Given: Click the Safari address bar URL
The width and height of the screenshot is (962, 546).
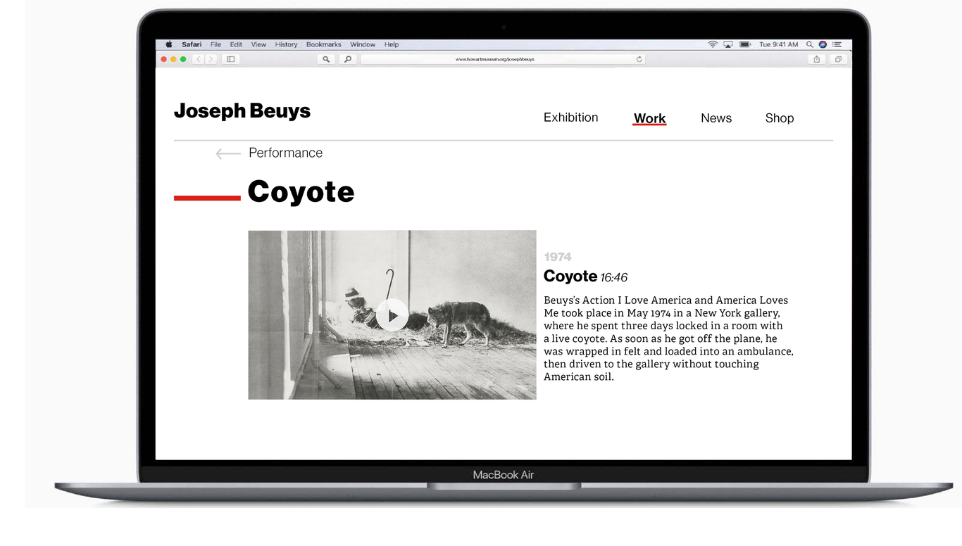Looking at the screenshot, I should point(495,59).
